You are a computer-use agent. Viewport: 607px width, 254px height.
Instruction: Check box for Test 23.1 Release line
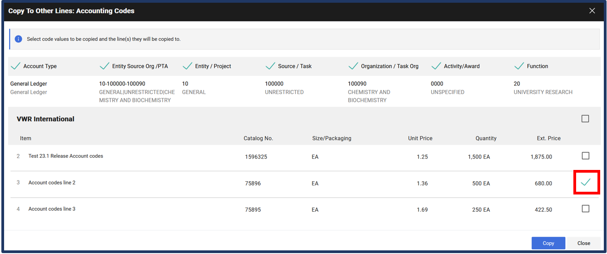(x=585, y=156)
